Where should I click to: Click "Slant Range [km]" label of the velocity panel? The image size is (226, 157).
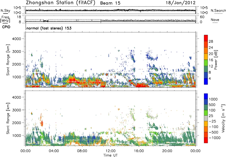8,118
